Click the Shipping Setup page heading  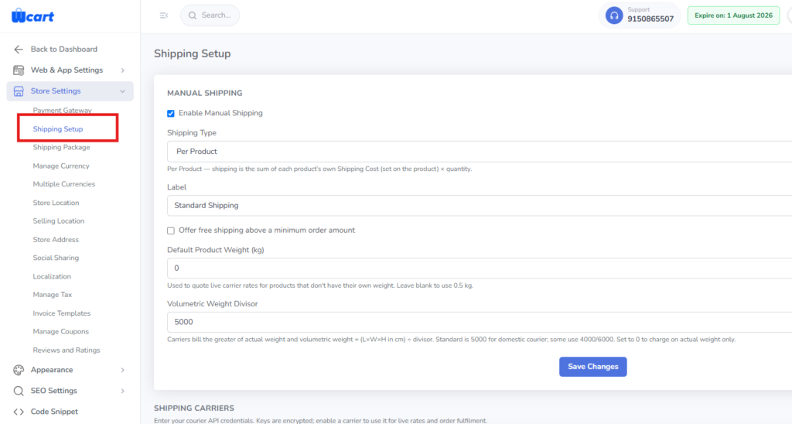[x=193, y=53]
